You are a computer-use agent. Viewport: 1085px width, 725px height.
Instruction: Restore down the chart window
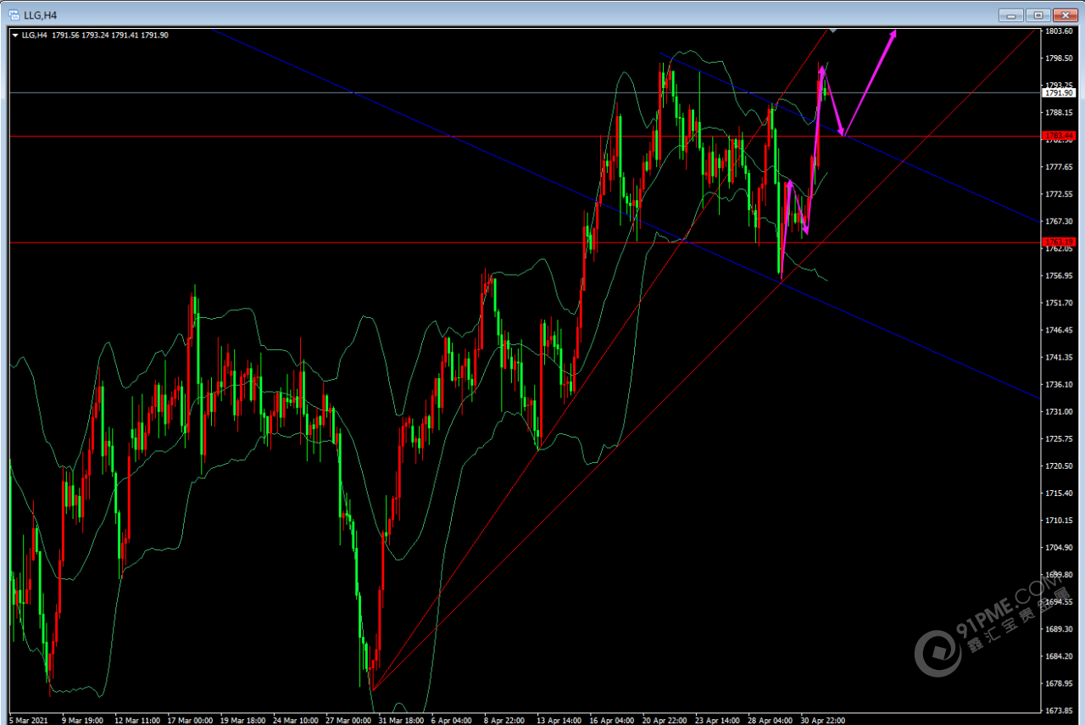[1038, 14]
